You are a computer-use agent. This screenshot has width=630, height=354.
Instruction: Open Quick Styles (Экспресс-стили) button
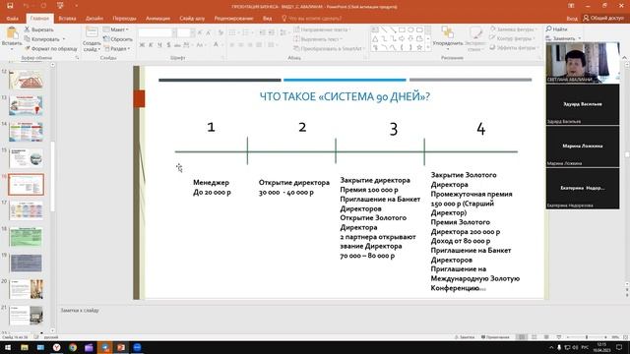(475, 38)
